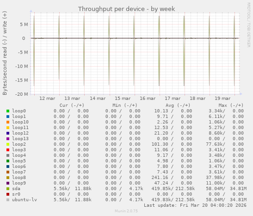Click the Last update timestamp line
The height and width of the screenshot is (216, 253).
point(195,205)
